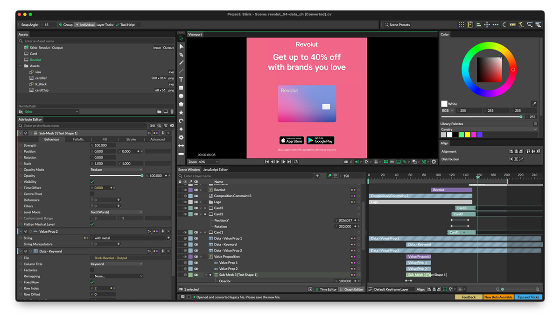Click the magenta swatch in Cavalry palette
Viewport: 560px width, 322px height.
pos(474,135)
